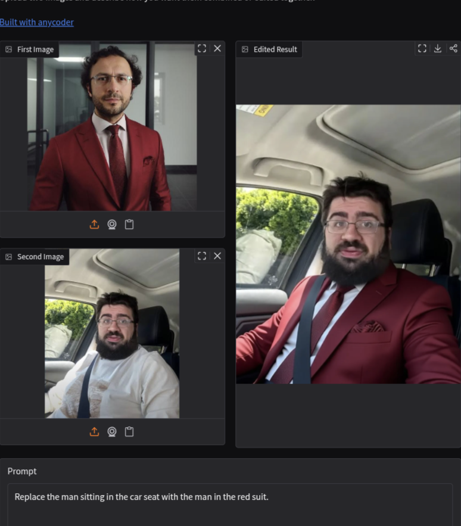Open the Built with anycoder link

click(36, 22)
